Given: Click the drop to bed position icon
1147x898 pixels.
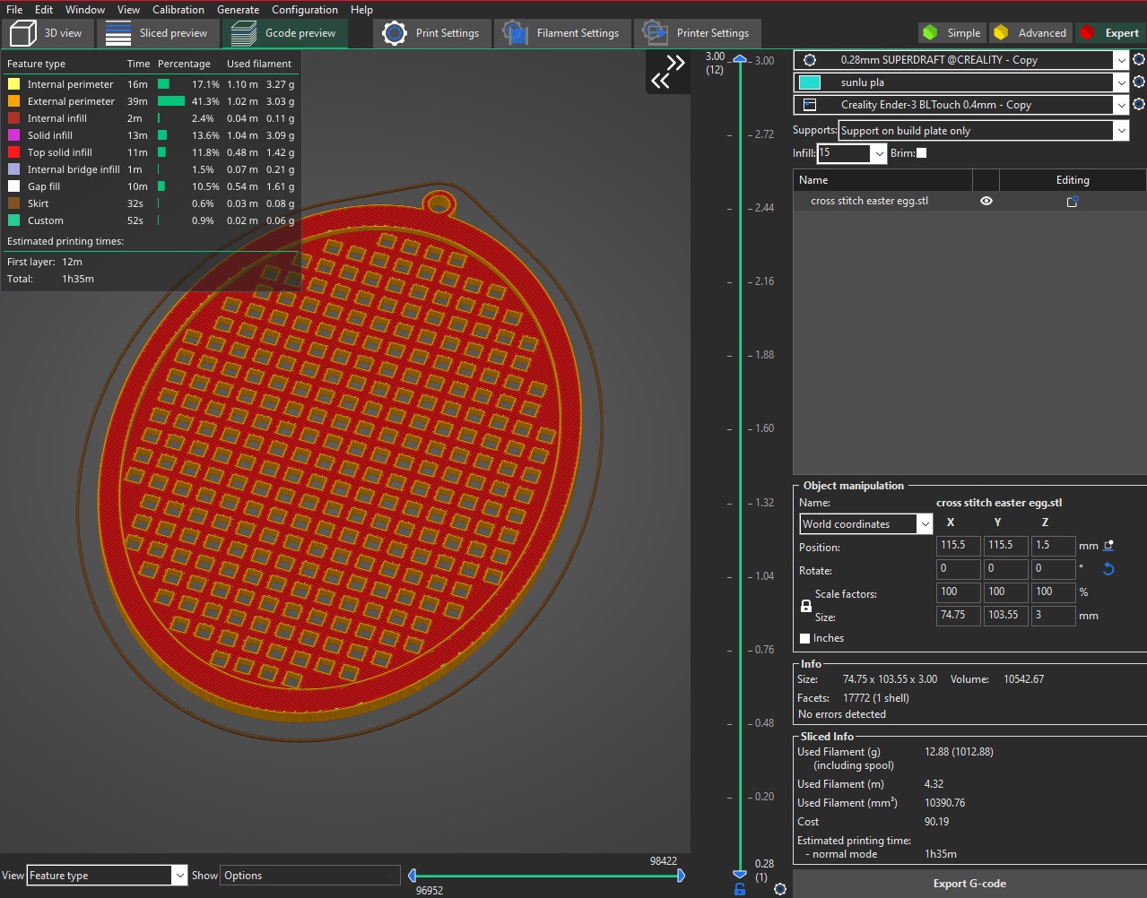Looking at the screenshot, I should [x=1108, y=545].
